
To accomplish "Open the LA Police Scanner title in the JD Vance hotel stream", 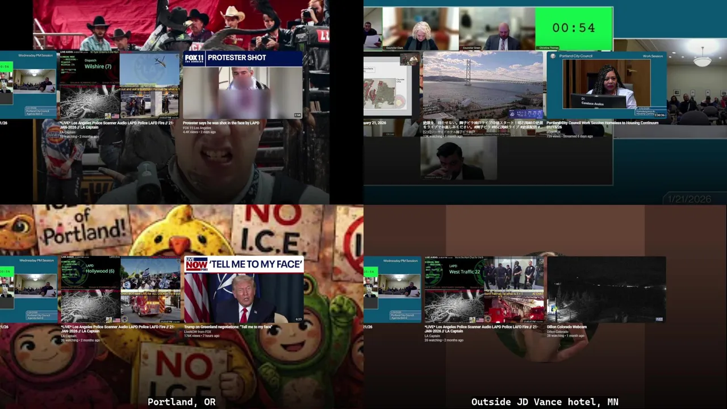I will tap(481, 329).
